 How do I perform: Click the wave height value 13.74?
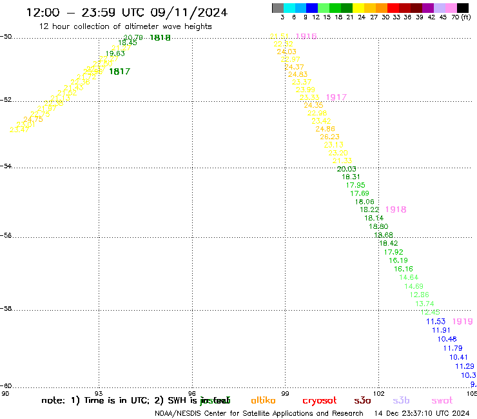click(x=425, y=304)
